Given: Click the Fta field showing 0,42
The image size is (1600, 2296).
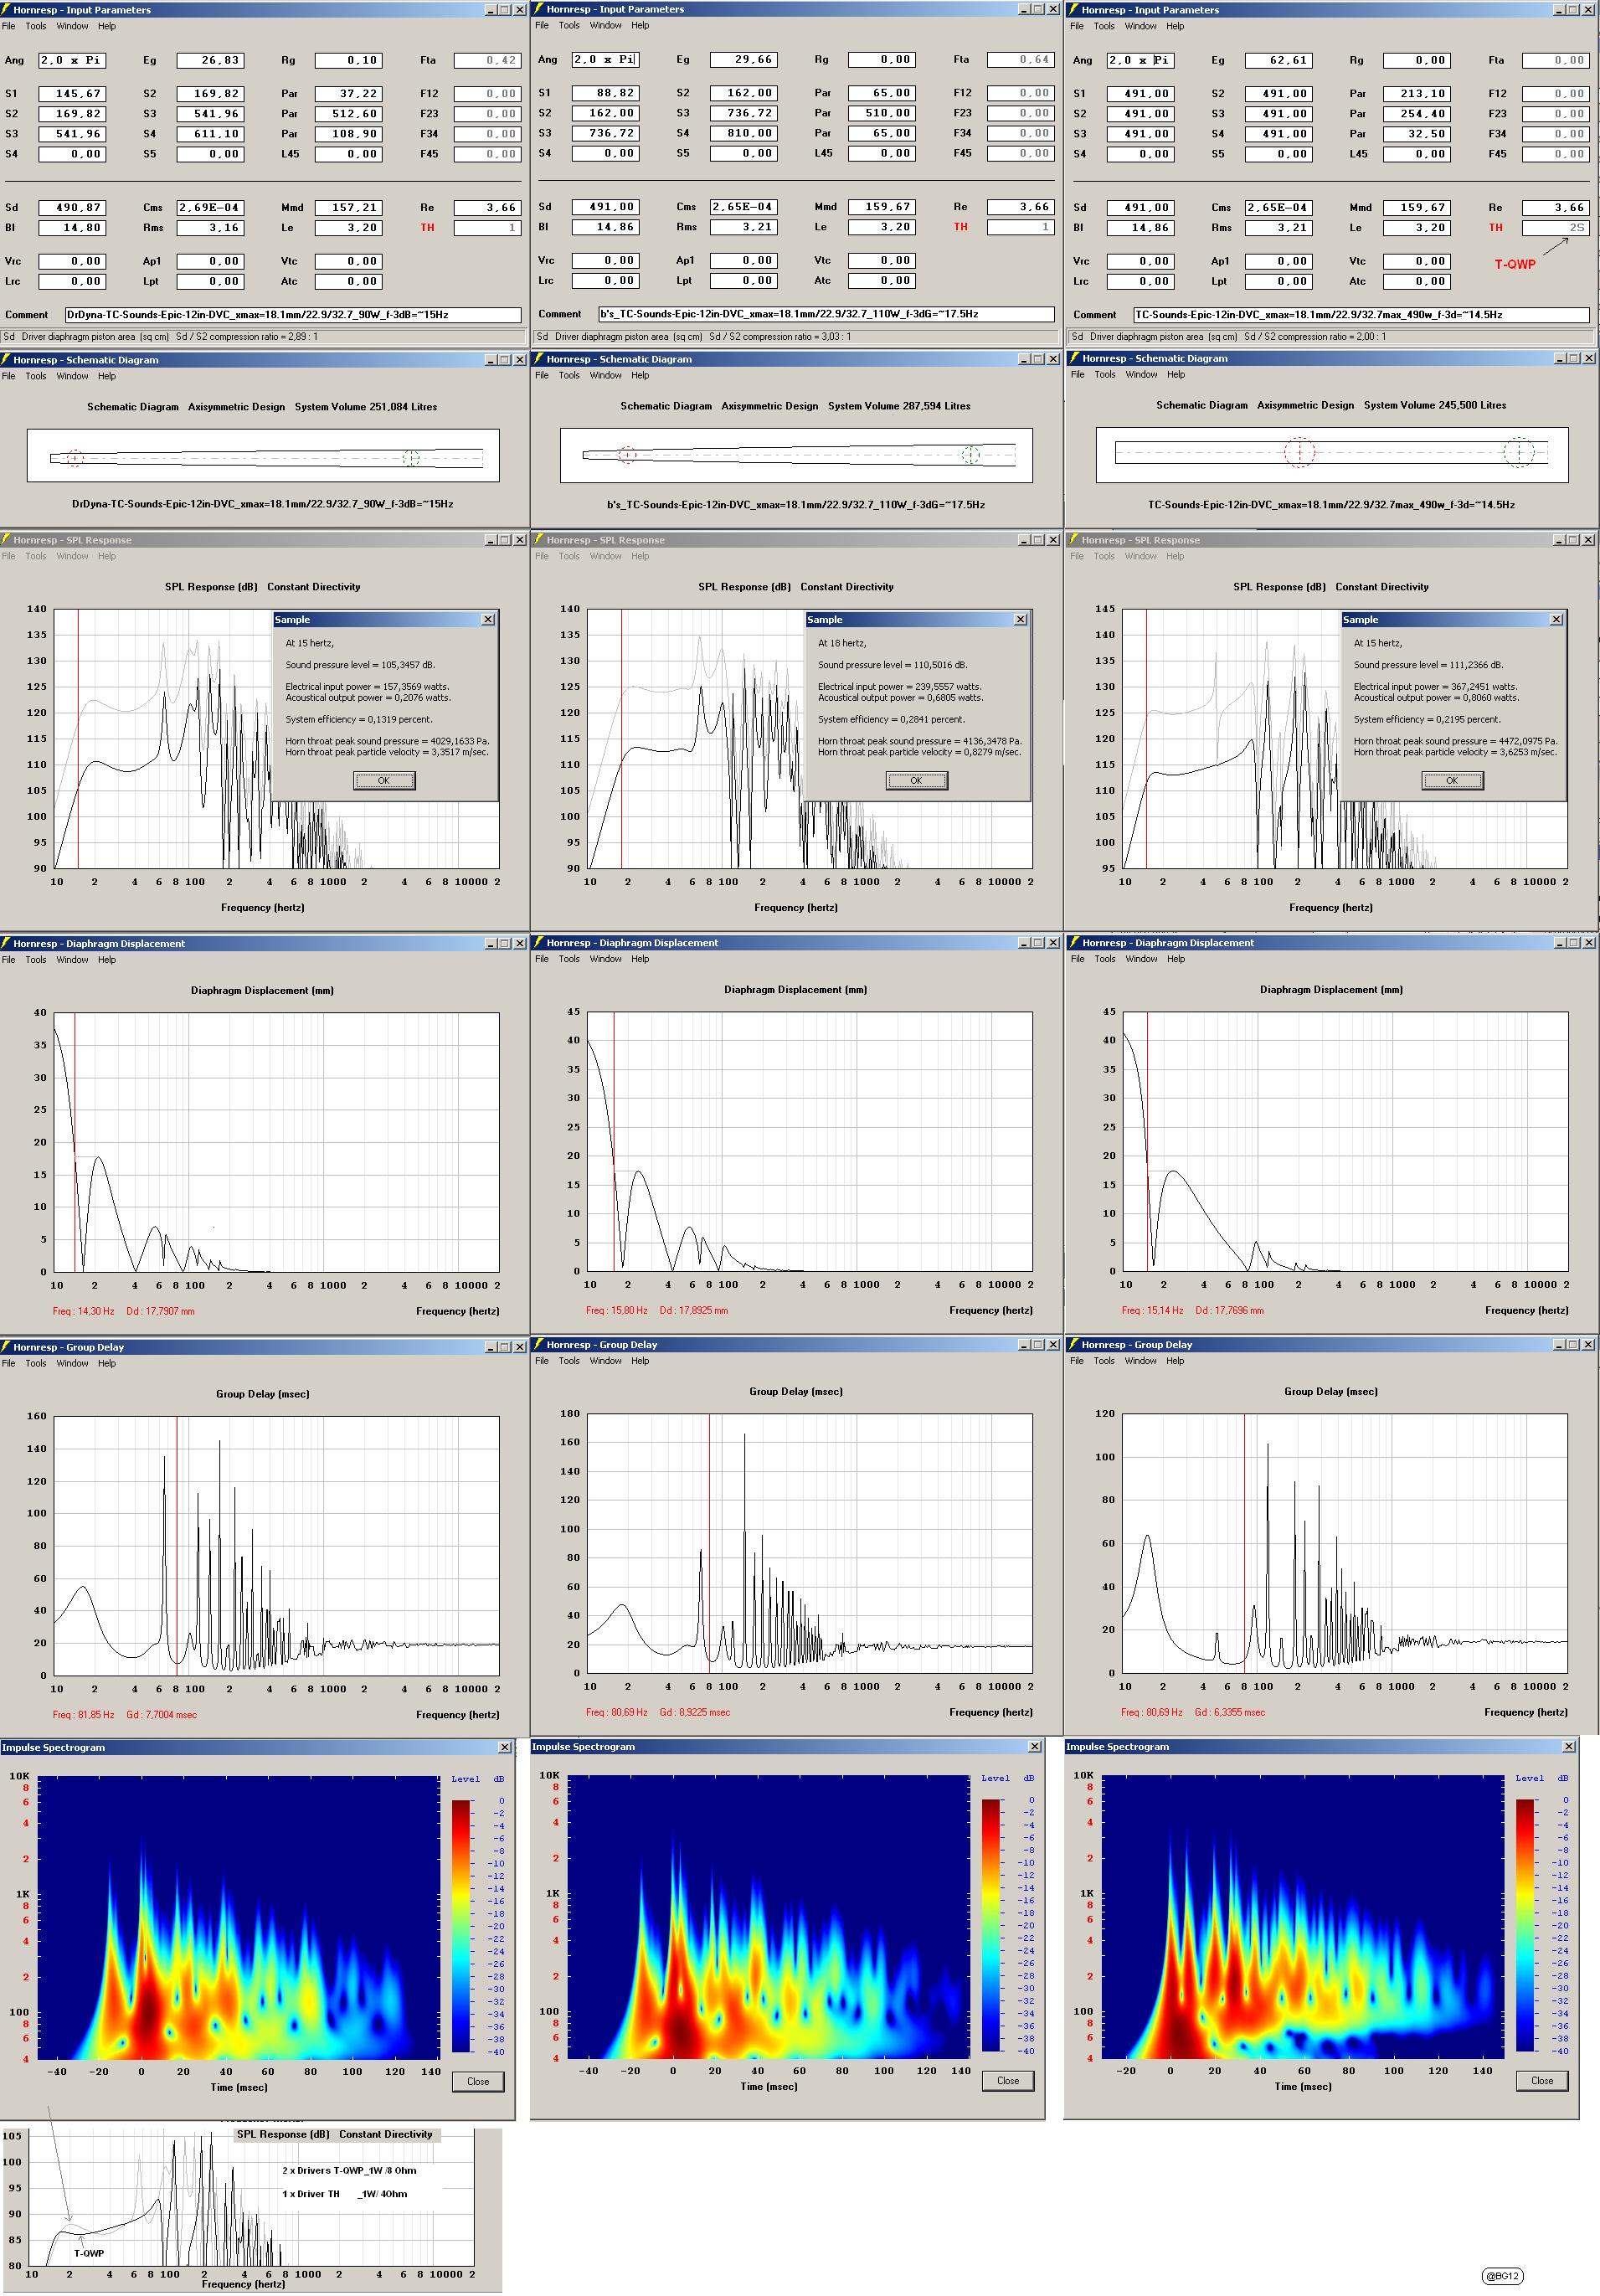Looking at the screenshot, I should click(x=488, y=61).
